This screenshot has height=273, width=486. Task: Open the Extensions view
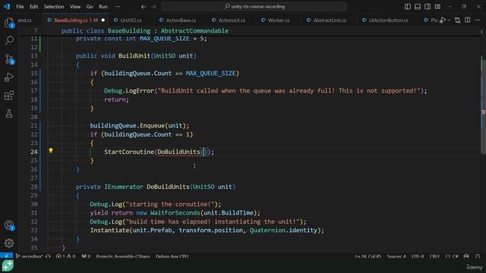pos(9,96)
